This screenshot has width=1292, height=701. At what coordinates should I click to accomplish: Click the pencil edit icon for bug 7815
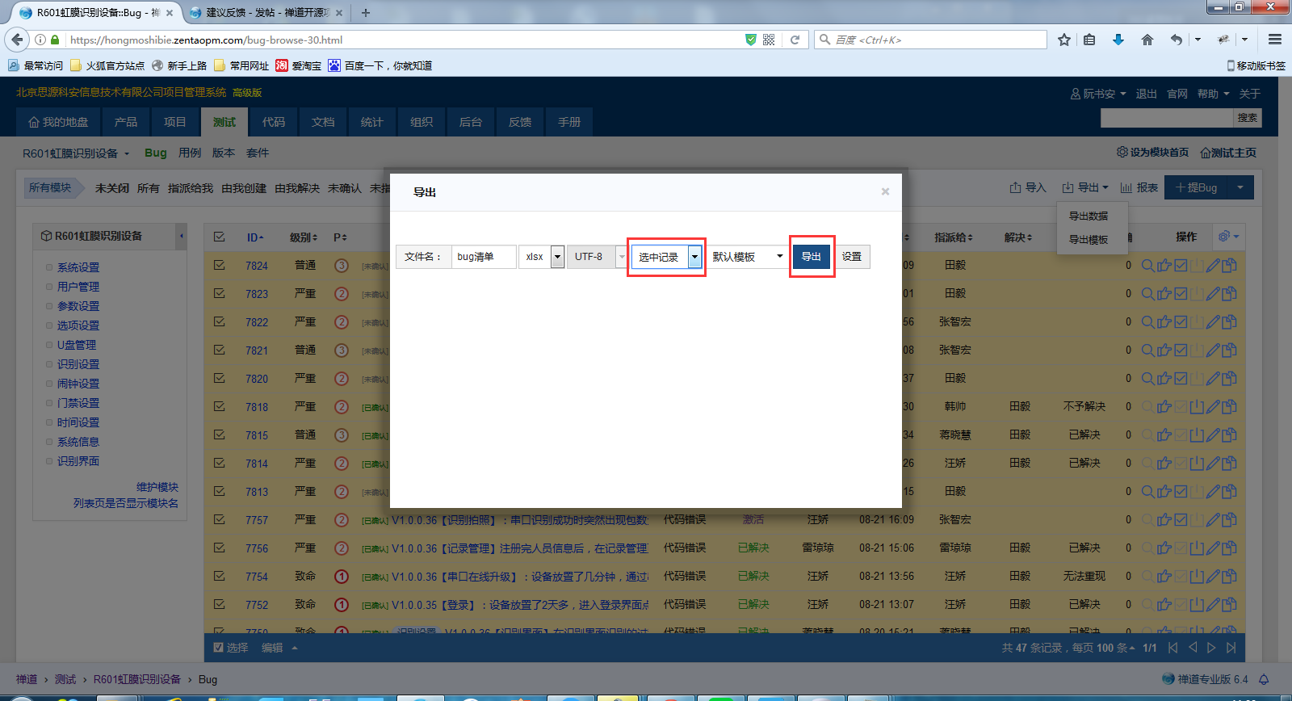1213,434
